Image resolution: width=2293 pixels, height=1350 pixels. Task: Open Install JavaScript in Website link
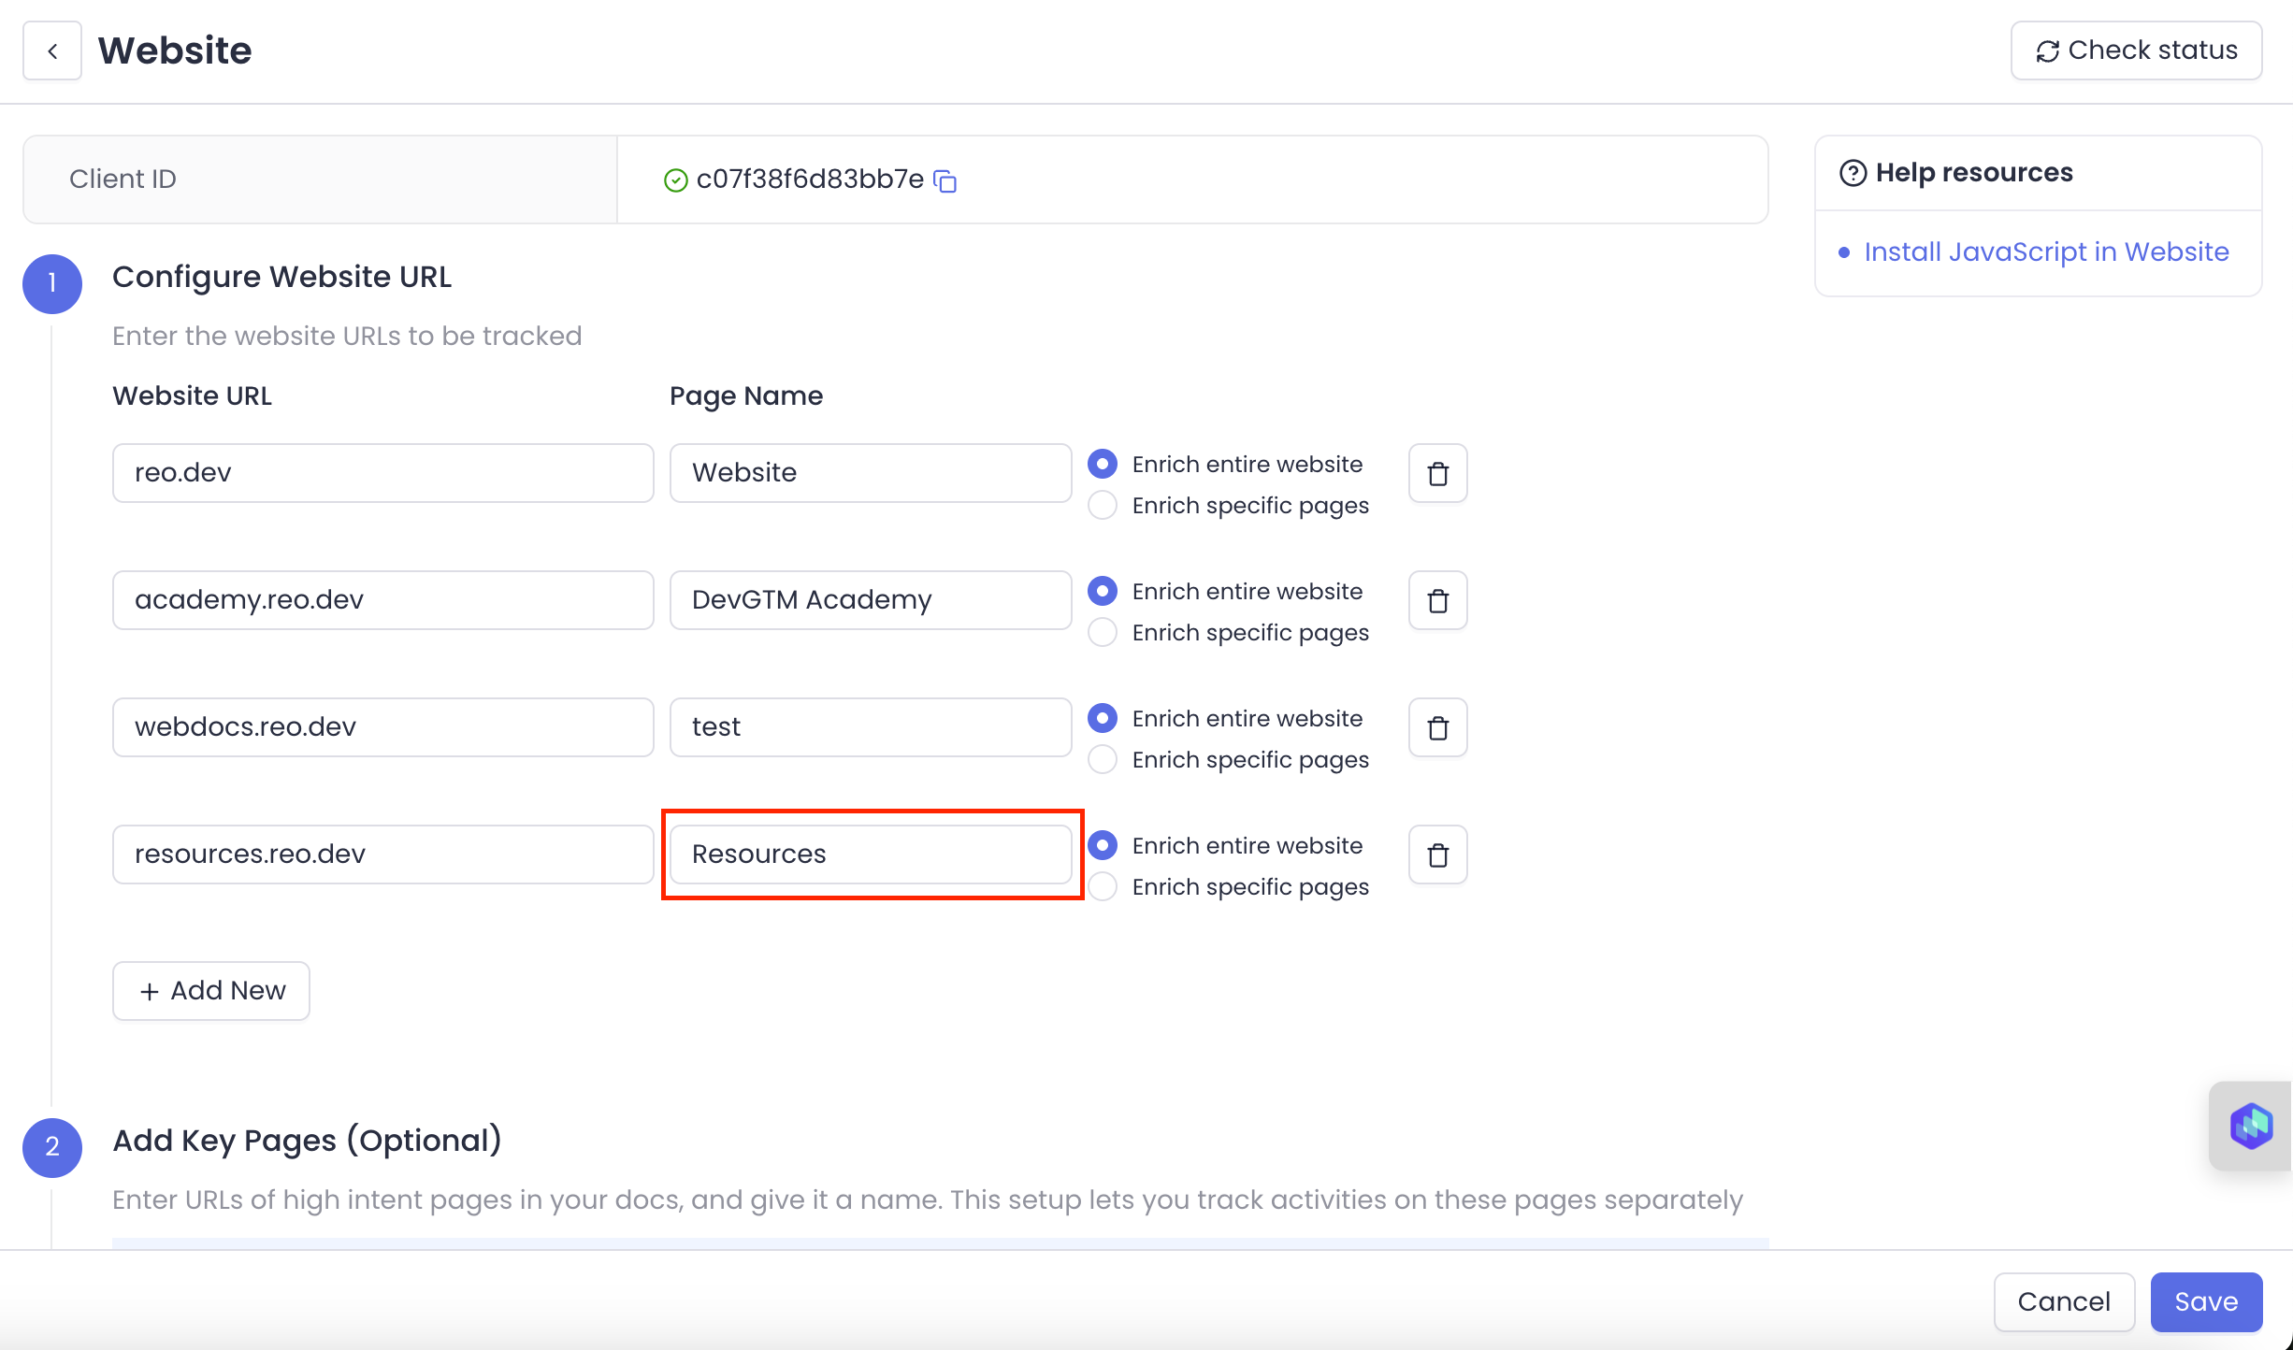[x=2046, y=252]
